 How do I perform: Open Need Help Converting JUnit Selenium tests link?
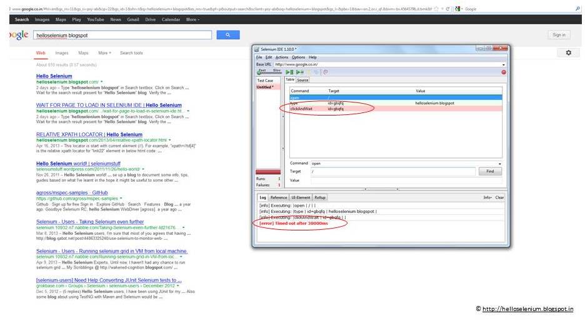tap(109, 280)
